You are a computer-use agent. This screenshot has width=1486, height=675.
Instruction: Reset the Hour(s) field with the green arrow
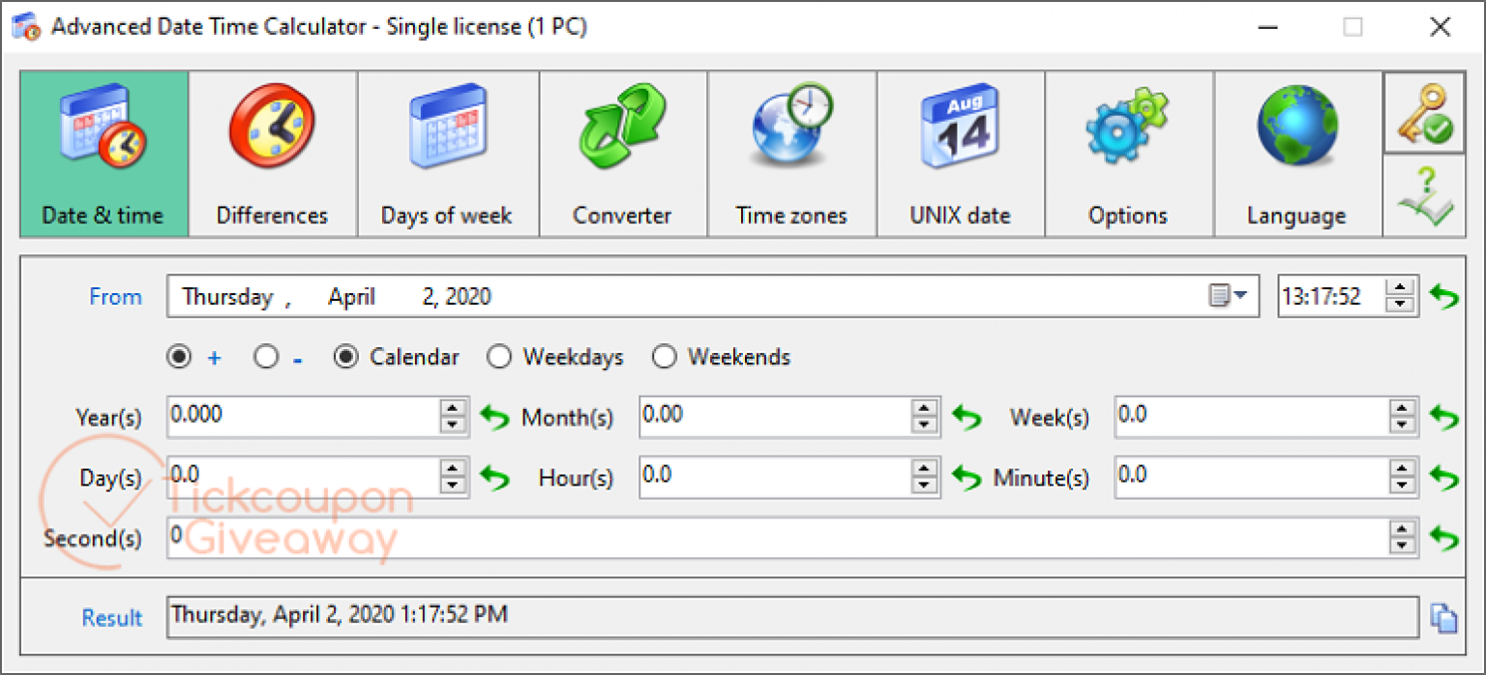(966, 478)
